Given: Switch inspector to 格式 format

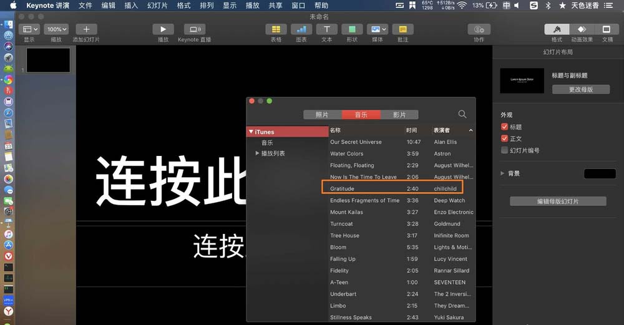Looking at the screenshot, I should 557,29.
